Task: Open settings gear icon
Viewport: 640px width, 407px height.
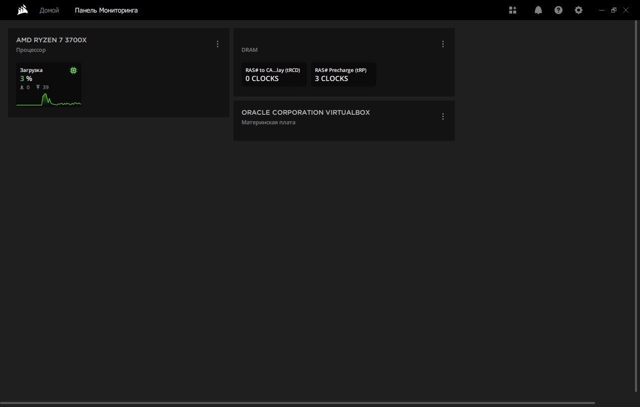Action: click(579, 10)
